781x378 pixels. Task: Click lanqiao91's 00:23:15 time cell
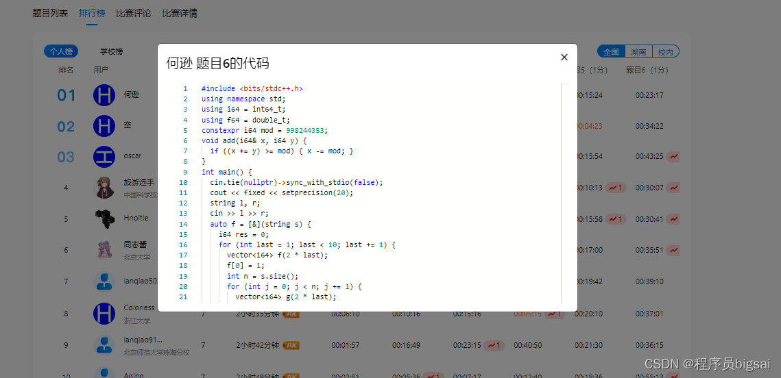point(467,345)
